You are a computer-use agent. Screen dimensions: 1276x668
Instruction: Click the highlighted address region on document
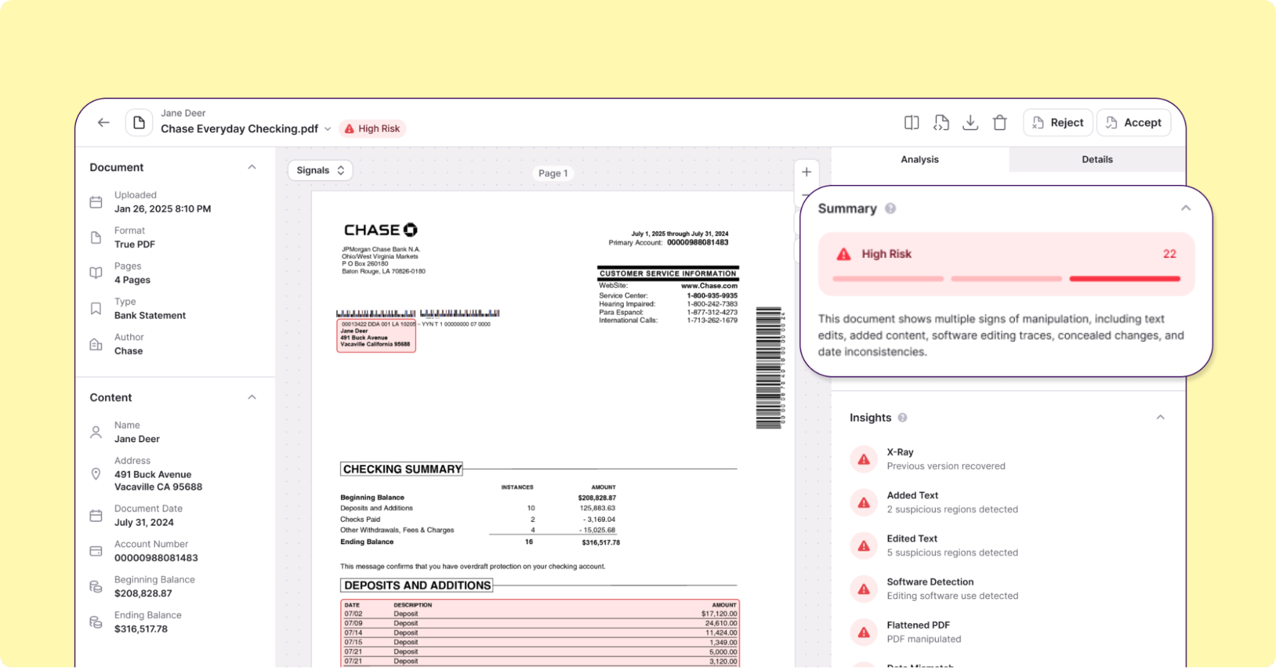coord(376,336)
